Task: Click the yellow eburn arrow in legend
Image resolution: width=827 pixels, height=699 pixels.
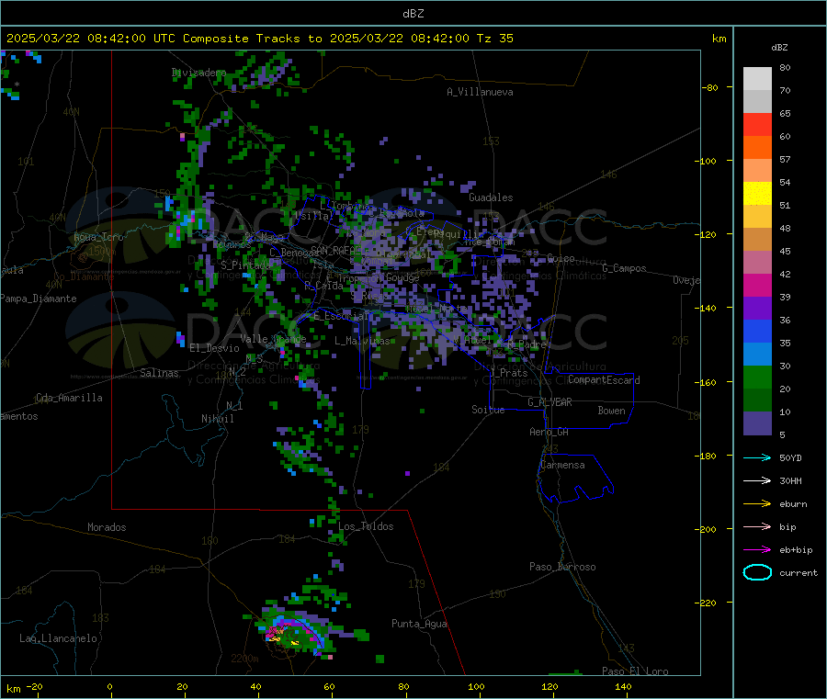Action: coord(757,504)
